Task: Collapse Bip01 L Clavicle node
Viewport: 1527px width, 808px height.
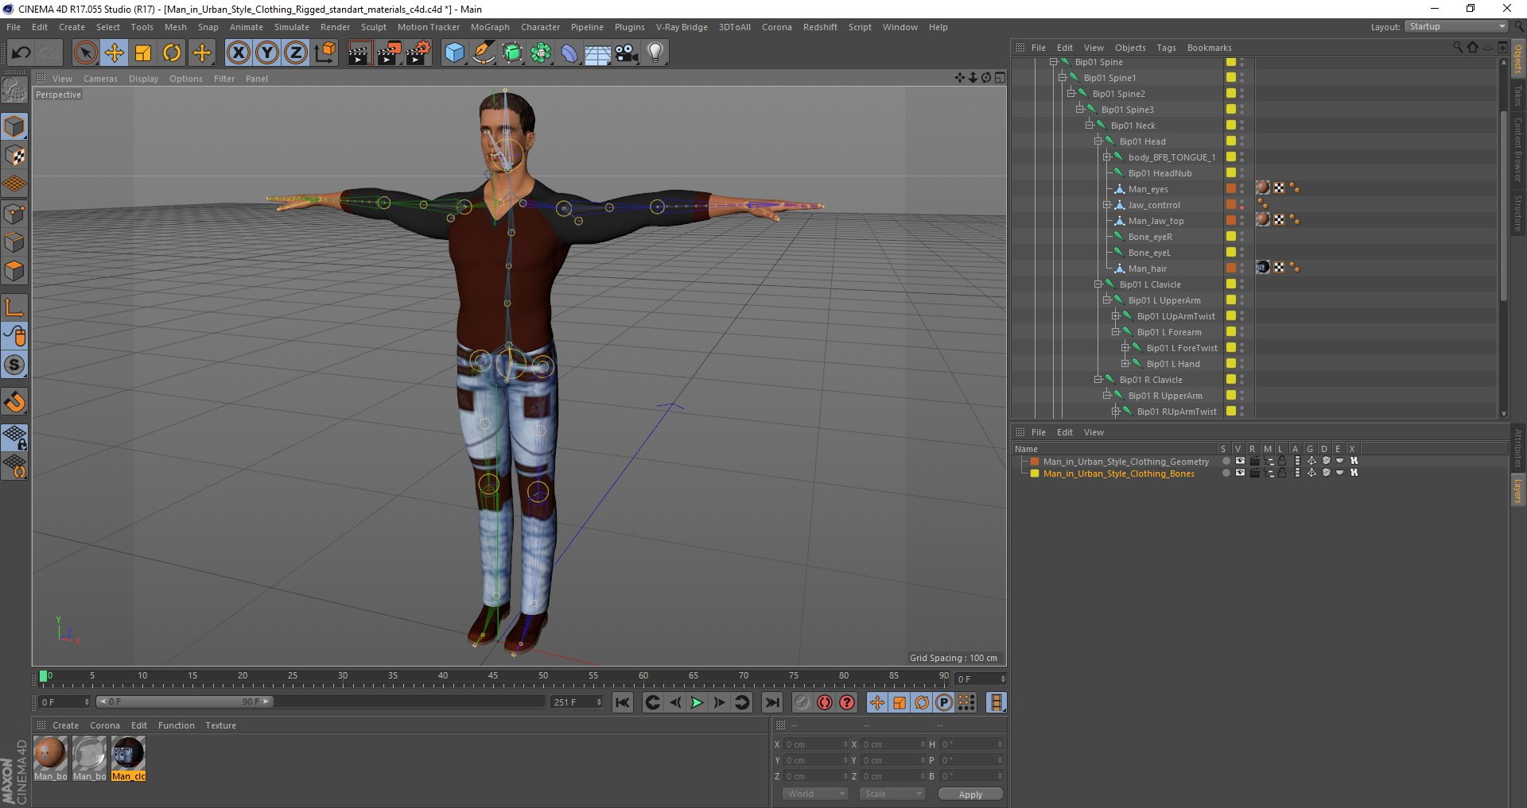Action: (1098, 284)
